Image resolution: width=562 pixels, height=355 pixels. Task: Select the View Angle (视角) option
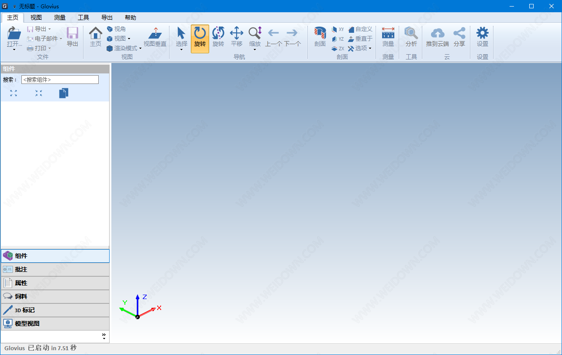click(x=116, y=29)
